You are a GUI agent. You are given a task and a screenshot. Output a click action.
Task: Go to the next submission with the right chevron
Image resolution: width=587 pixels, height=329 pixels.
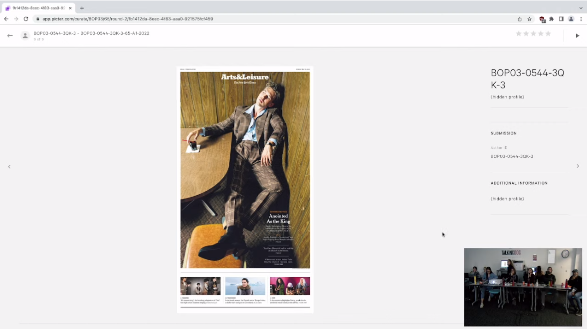click(578, 166)
